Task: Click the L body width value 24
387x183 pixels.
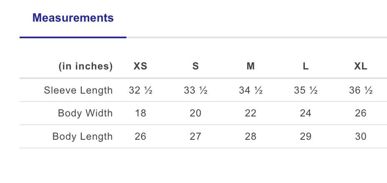Action: 306,113
